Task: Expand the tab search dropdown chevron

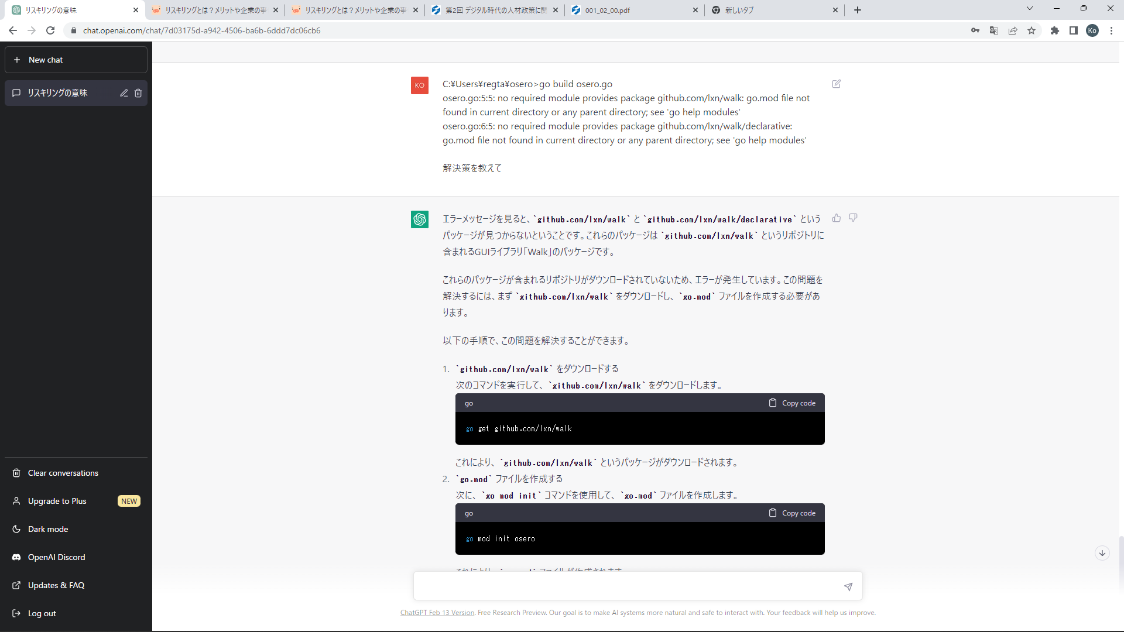Action: coord(1030,9)
